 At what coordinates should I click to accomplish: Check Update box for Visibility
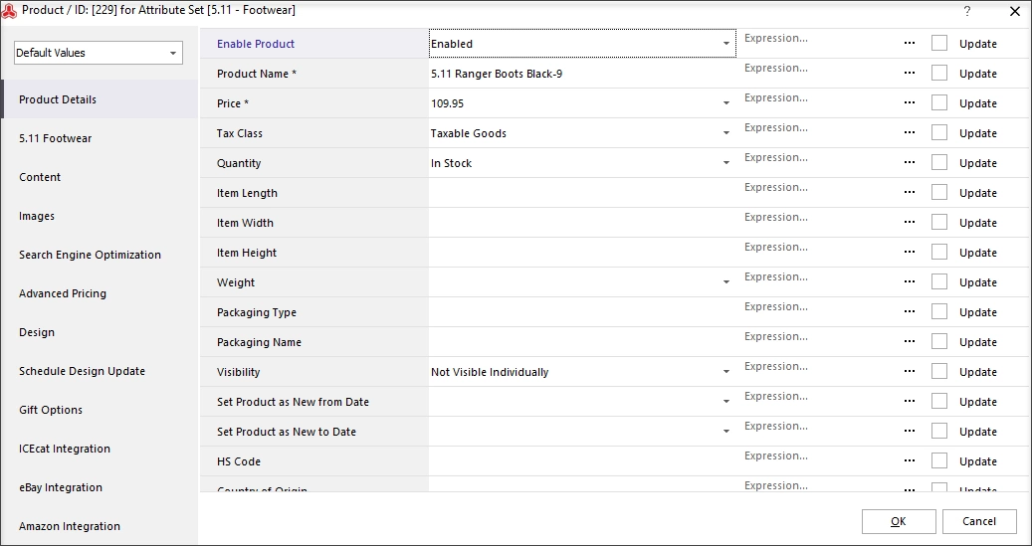coord(939,371)
